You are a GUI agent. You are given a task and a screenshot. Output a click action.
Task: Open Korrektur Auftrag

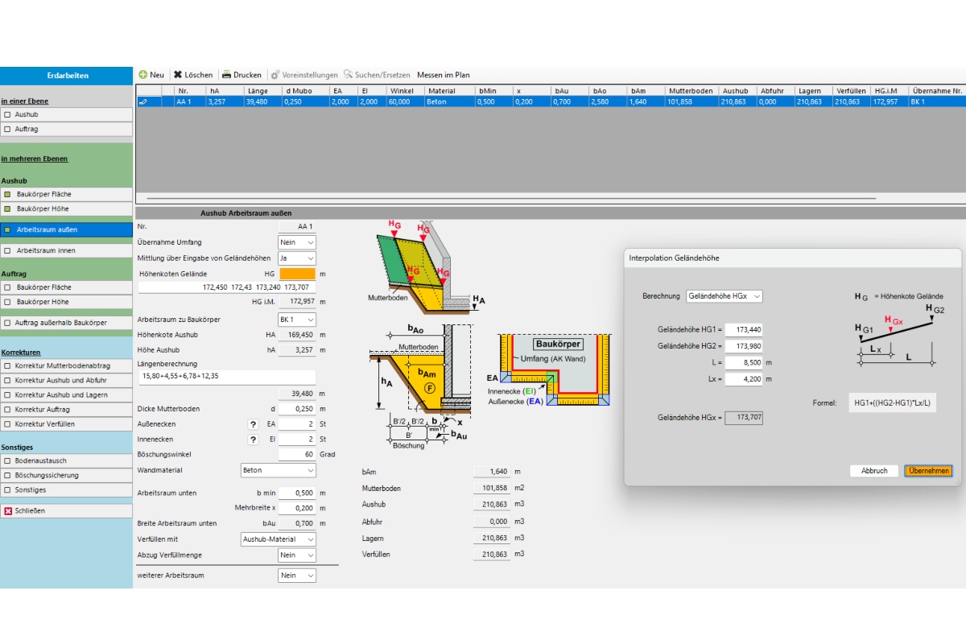coord(66,410)
